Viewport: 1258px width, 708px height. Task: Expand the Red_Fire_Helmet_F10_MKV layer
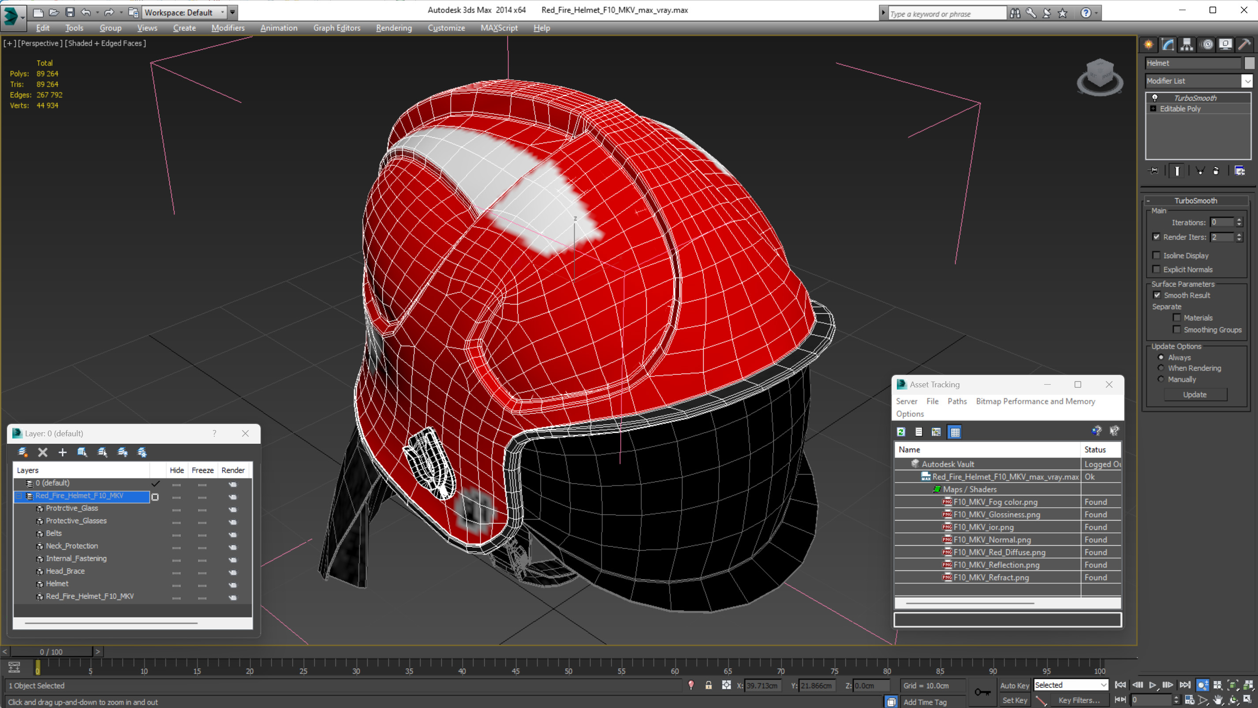click(x=18, y=494)
